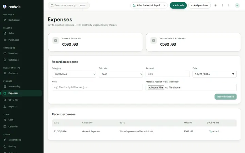Click the Today's Expenses card icon
This screenshot has height=153, width=245.
pos(55,40)
